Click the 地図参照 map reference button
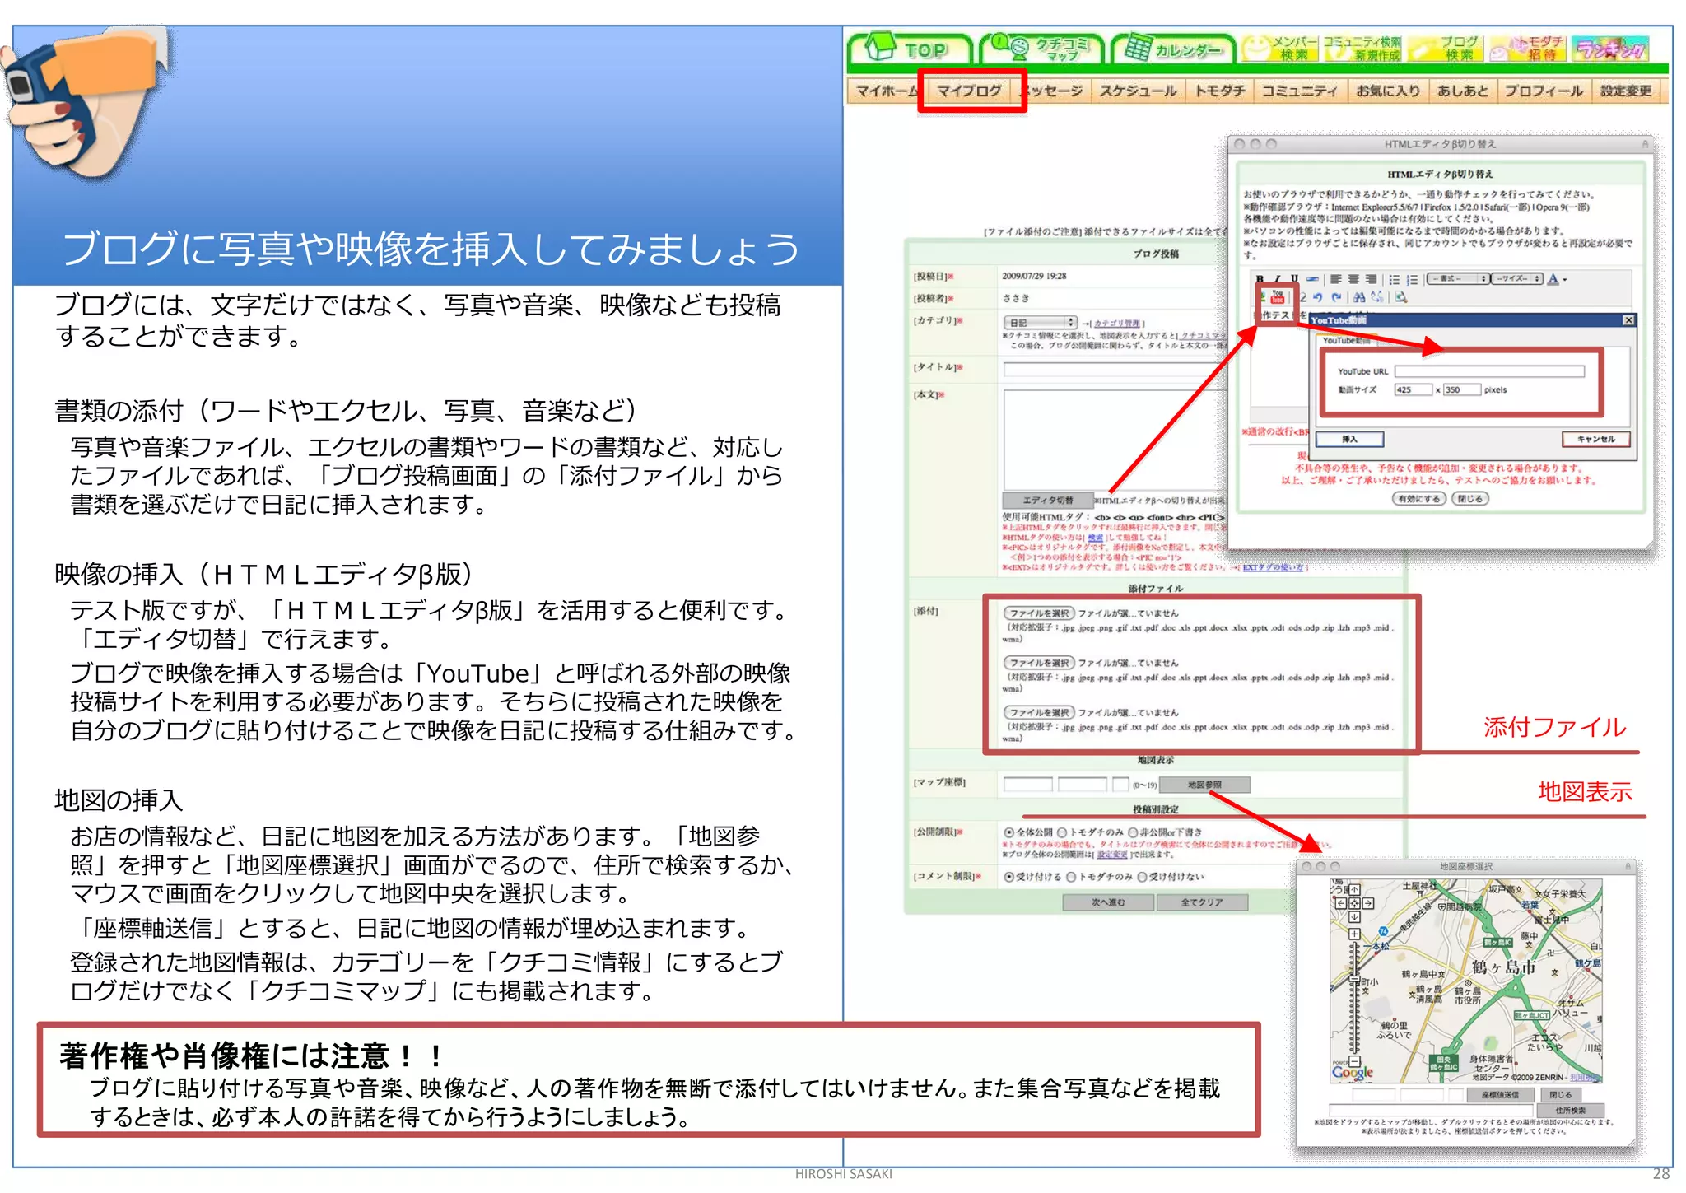Viewport: 1686px width, 1193px height. point(1204,785)
